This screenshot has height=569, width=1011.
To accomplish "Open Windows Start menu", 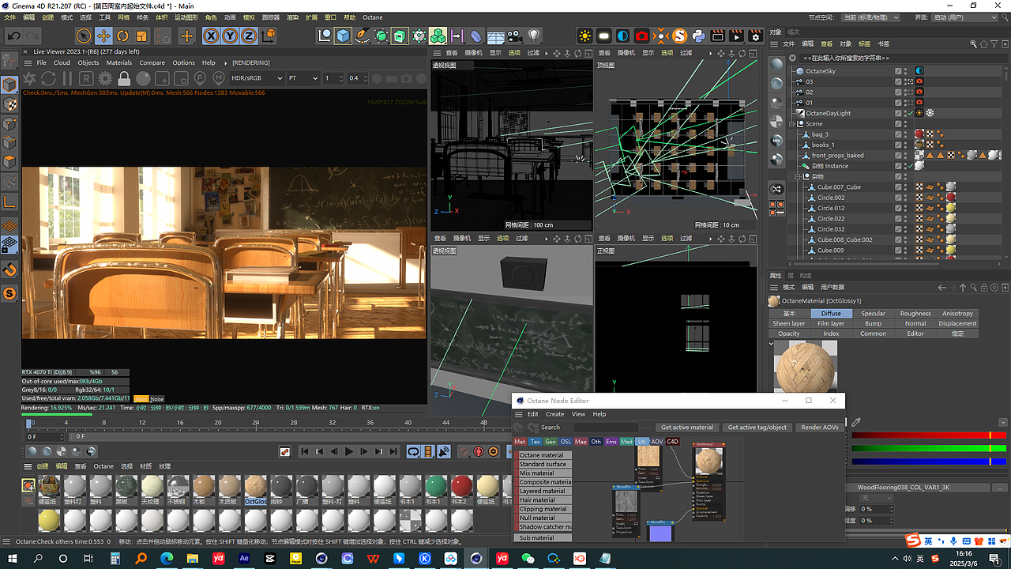I will click(13, 559).
